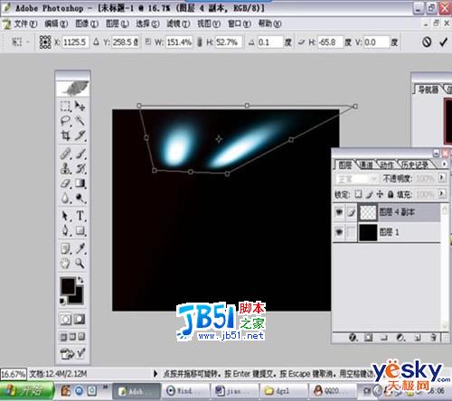Select the Gradient tool
Viewport: 452px width, 401px height.
[80, 183]
